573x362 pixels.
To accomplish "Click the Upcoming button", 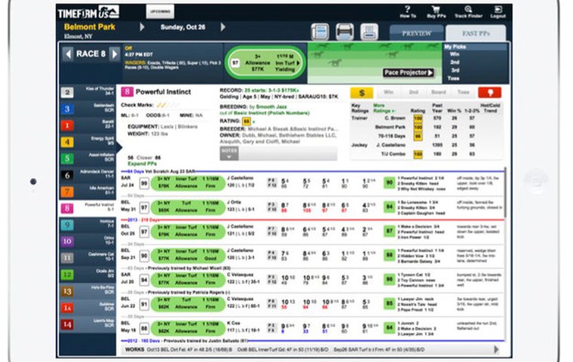I will 160,11.
